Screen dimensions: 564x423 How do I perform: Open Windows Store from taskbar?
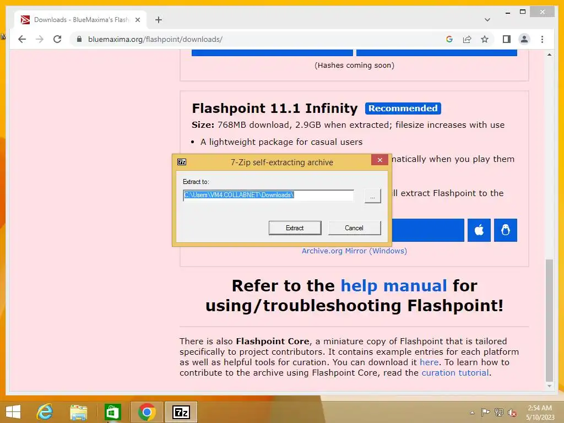pos(112,412)
